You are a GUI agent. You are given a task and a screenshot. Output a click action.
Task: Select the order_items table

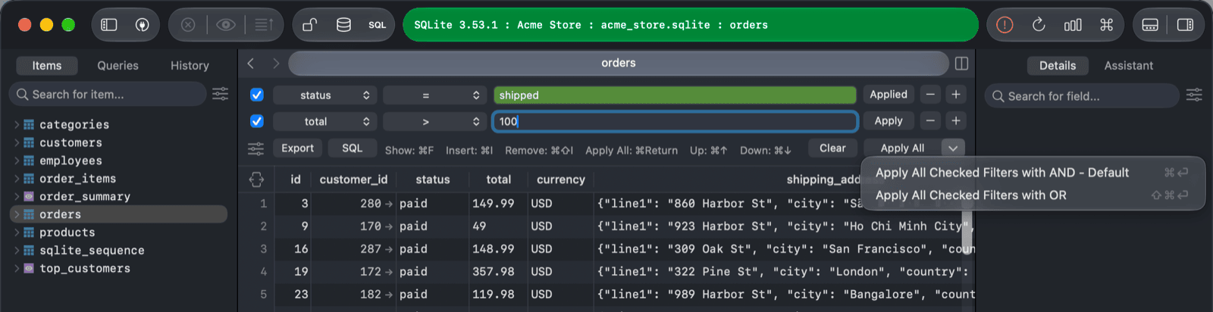coord(77,179)
